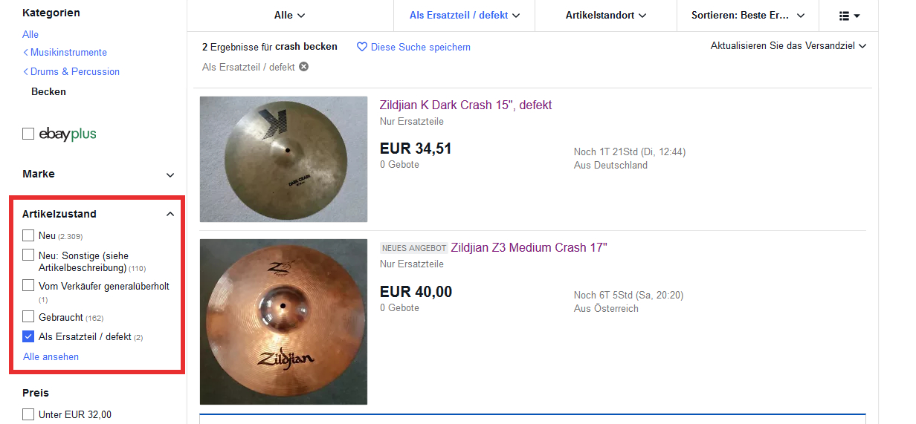The image size is (916, 424).
Task: Tick the eBay Plus checkbox
Action: [28, 134]
